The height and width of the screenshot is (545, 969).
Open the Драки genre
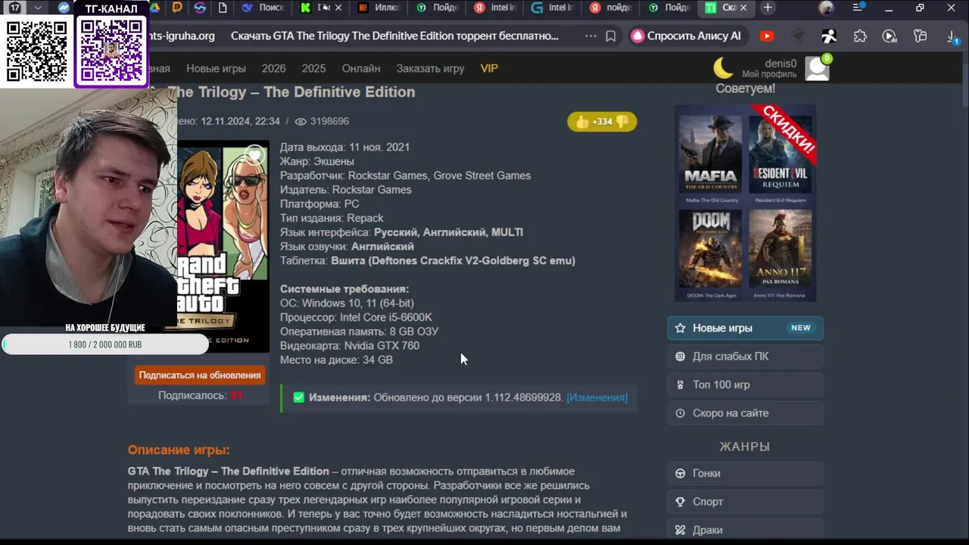[x=745, y=530]
